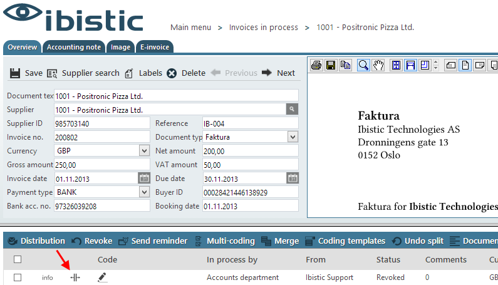Save the invoice image from viewer toolbar
Screen dimensions: 498x285
pos(331,65)
